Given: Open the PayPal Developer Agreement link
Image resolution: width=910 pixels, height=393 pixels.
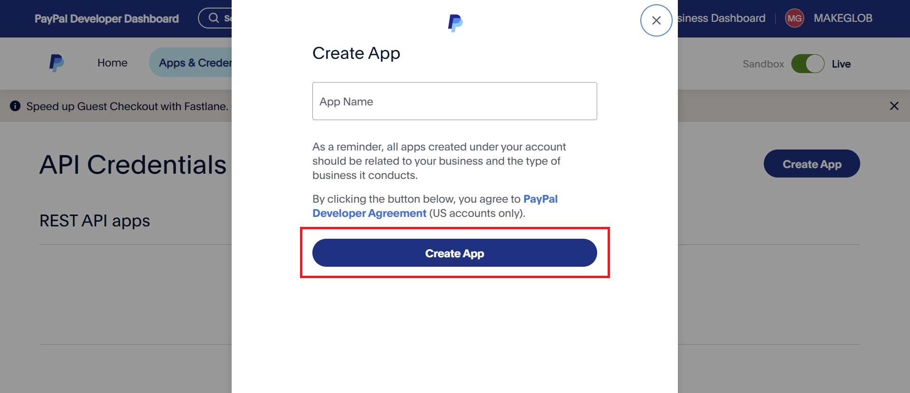Looking at the screenshot, I should [435, 206].
